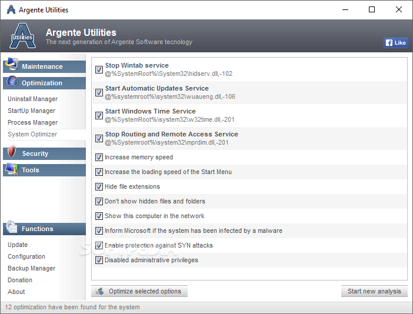Uncheck Start Windows Time Service
The width and height of the screenshot is (413, 314).
99,115
